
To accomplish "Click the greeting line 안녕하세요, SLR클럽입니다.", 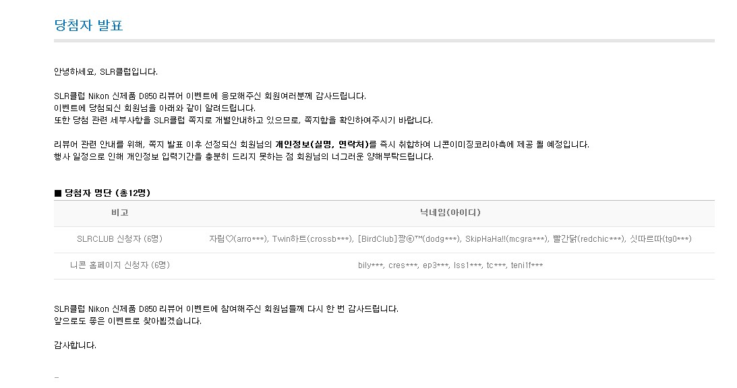I will 106,72.
